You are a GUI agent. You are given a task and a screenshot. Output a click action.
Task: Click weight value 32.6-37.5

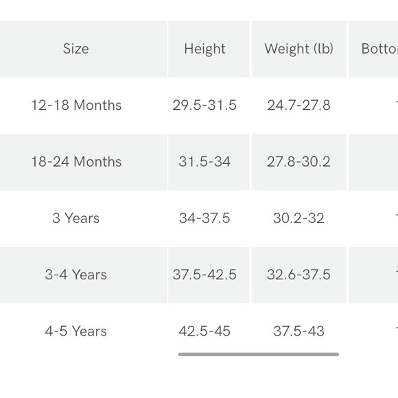[298, 274]
